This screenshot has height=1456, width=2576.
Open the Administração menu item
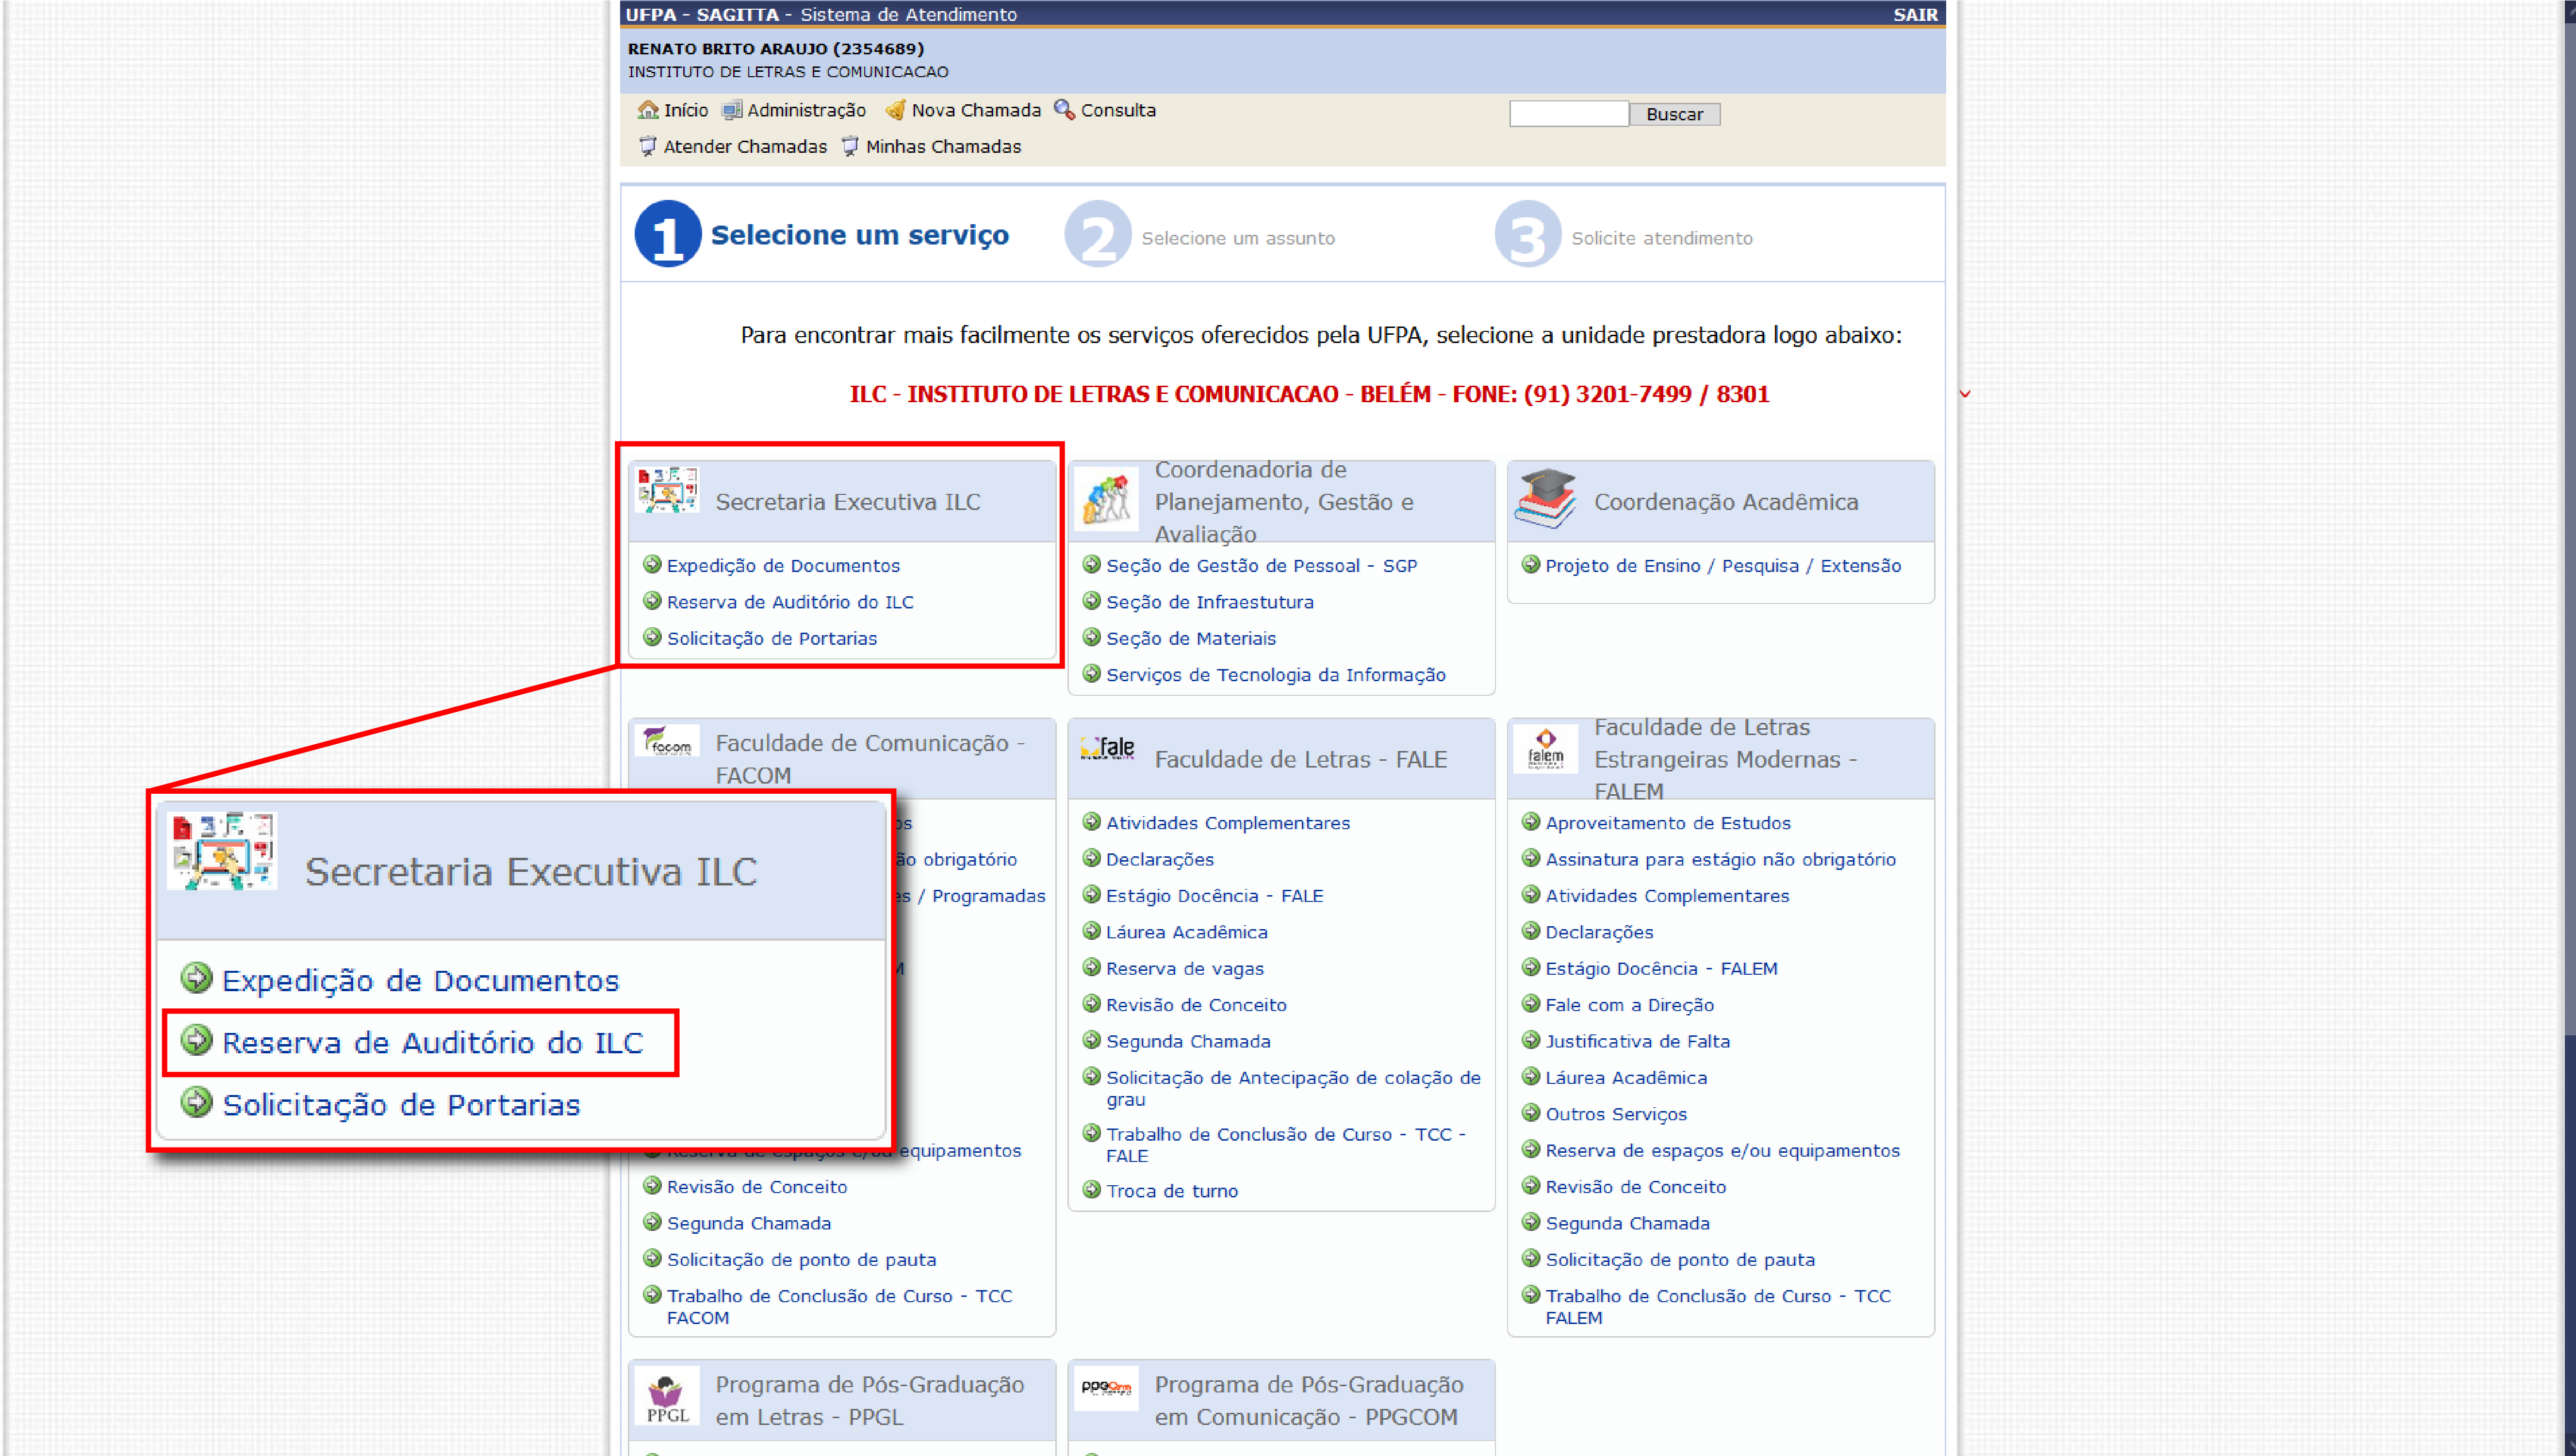pyautogui.click(x=806, y=110)
